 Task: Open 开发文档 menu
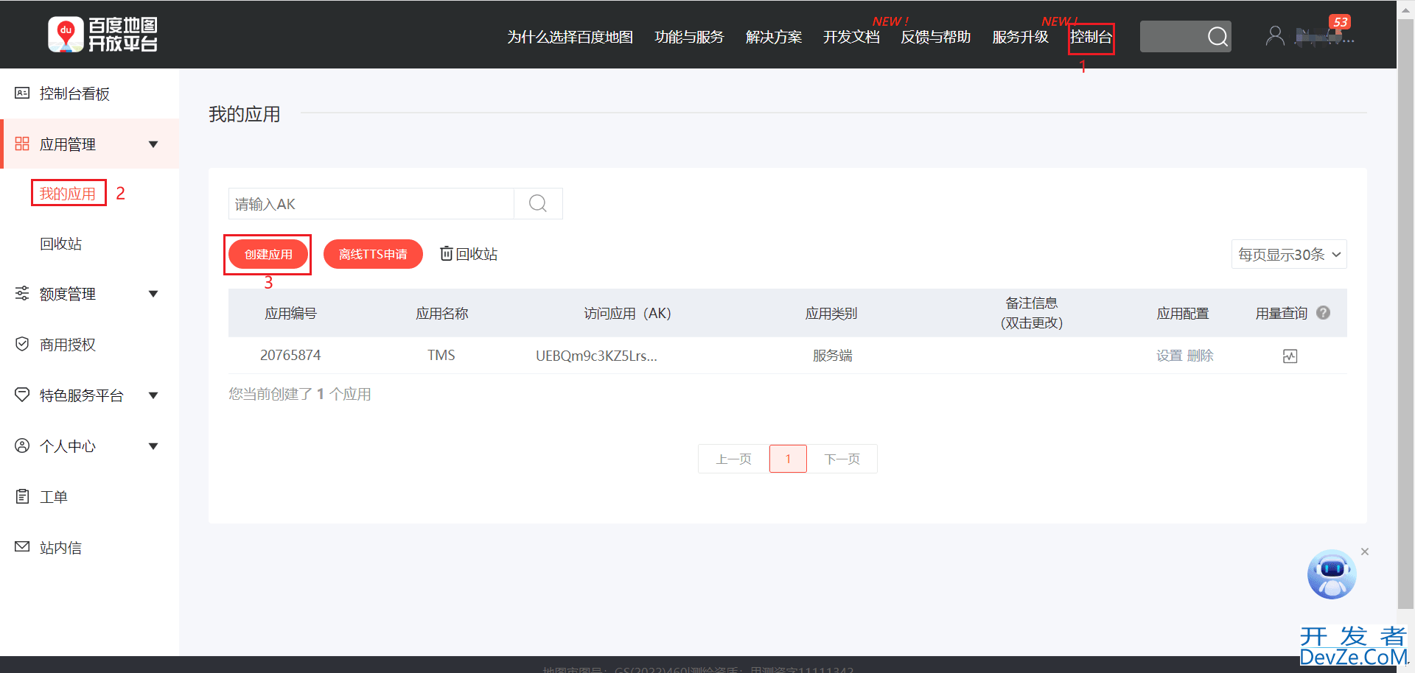point(851,37)
